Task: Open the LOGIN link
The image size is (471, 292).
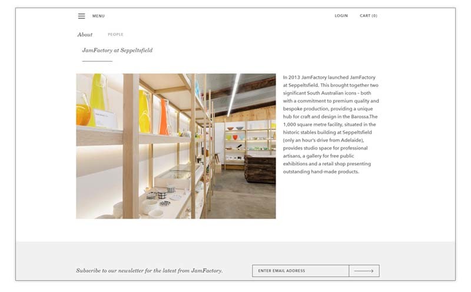Action: (341, 16)
